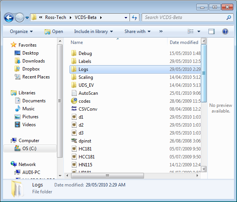237x202 pixels.
Task: Click the Open toolbar button
Action: pyautogui.click(x=54, y=31)
